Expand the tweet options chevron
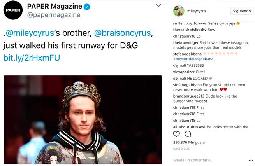The height and width of the screenshot is (166, 255). [x=158, y=5]
